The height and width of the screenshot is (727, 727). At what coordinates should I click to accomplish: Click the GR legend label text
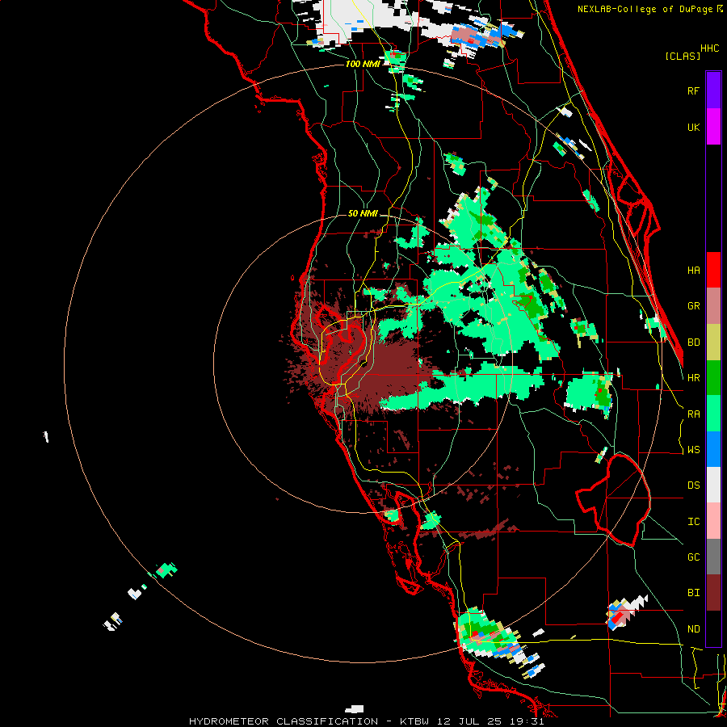[x=693, y=306]
